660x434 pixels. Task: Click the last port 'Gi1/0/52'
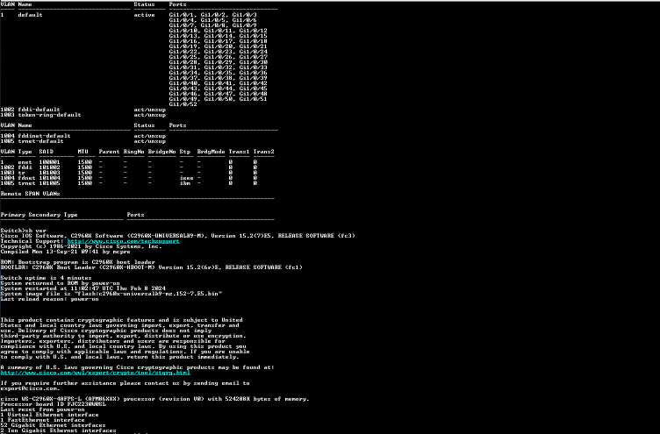[183, 104]
